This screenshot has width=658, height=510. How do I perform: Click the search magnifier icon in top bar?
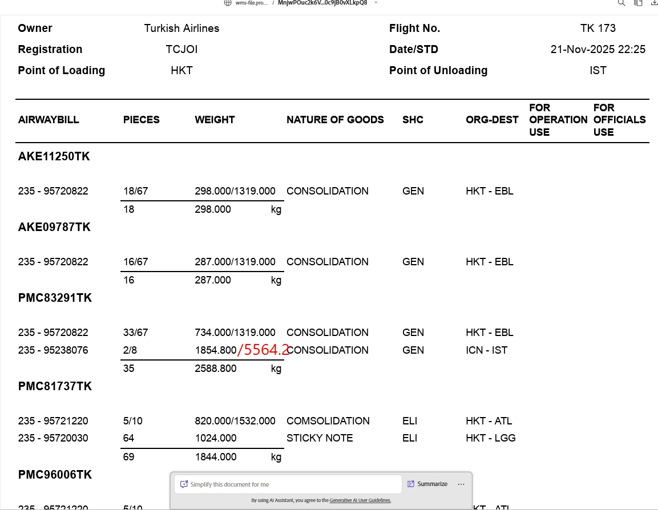click(621, 3)
